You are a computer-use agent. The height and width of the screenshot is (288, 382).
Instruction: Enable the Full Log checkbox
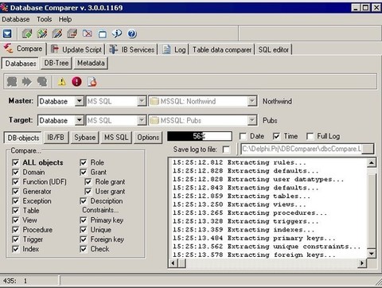pyautogui.click(x=310, y=136)
